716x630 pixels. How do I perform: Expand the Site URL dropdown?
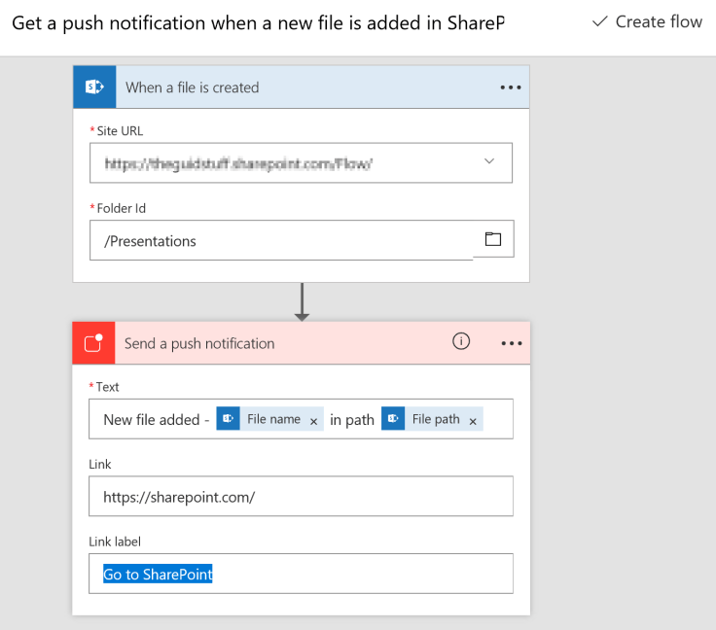pos(488,161)
